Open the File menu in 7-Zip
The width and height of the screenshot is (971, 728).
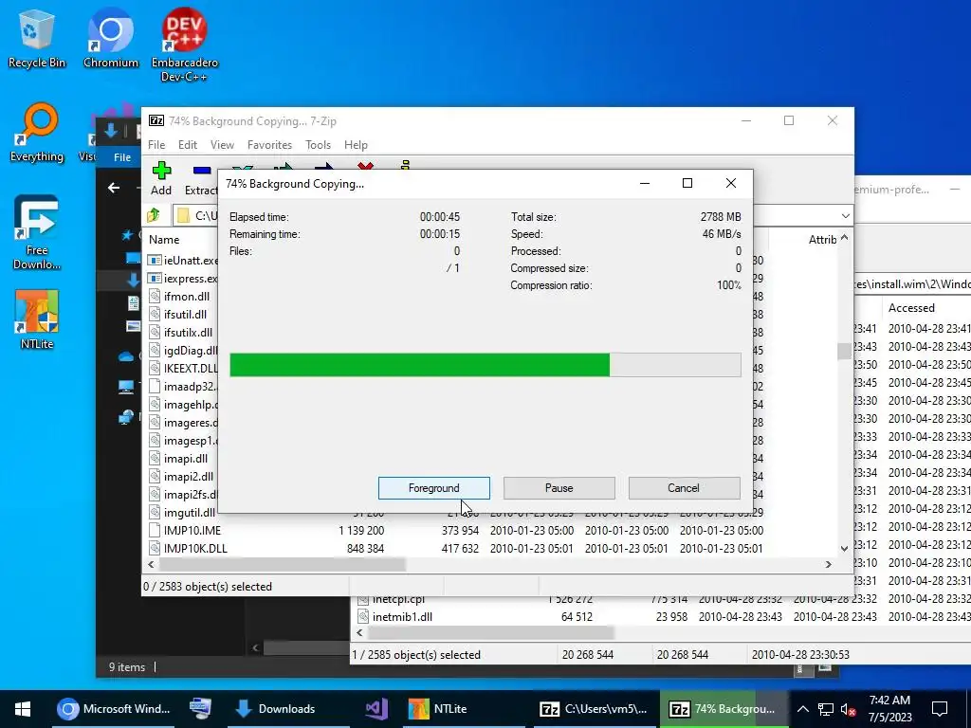click(156, 145)
